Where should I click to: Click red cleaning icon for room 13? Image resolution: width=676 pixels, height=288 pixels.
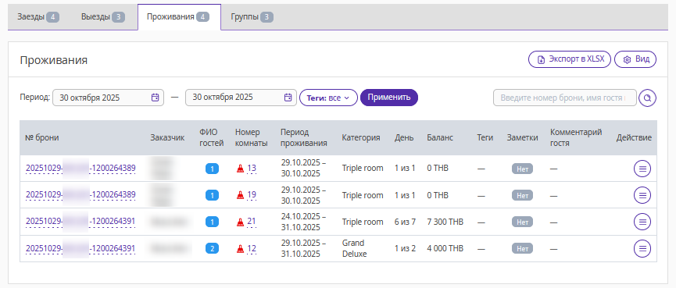(240, 169)
